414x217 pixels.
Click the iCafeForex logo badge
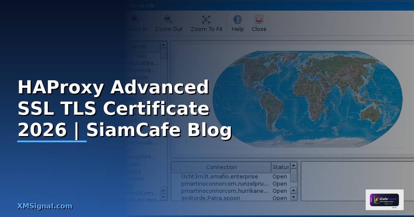(384, 200)
